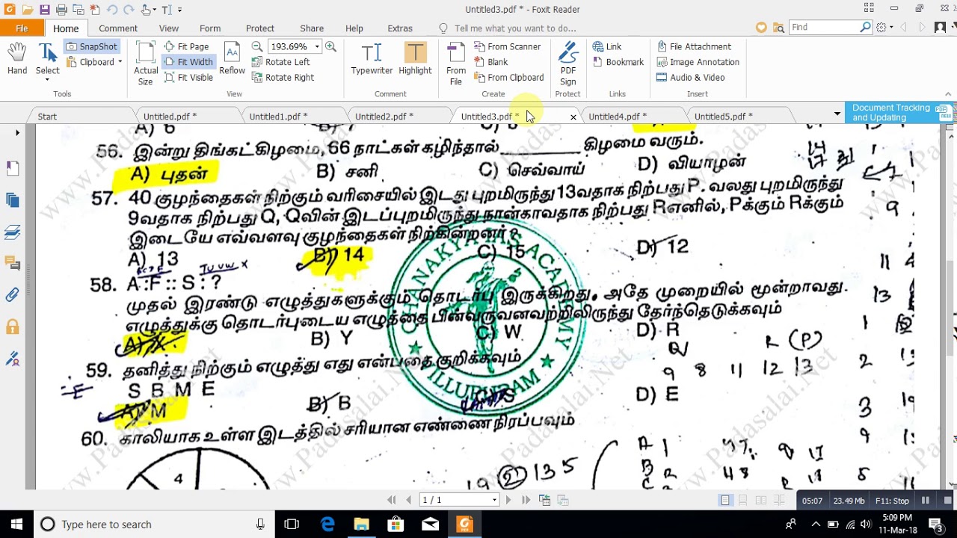Toggle single page view mode
This screenshot has width=957, height=538.
(725, 500)
